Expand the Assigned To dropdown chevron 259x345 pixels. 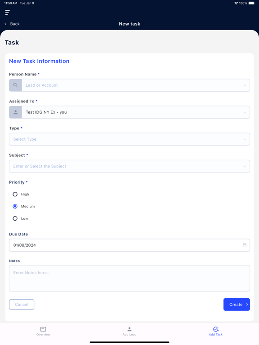pyautogui.click(x=245, y=112)
